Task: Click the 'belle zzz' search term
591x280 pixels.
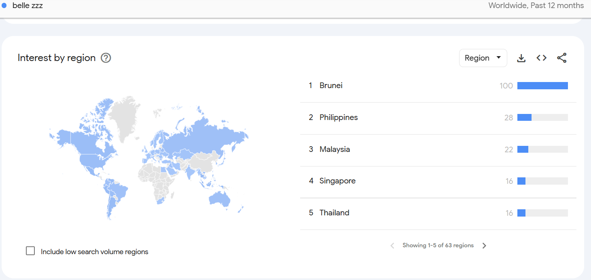Action: 28,6
